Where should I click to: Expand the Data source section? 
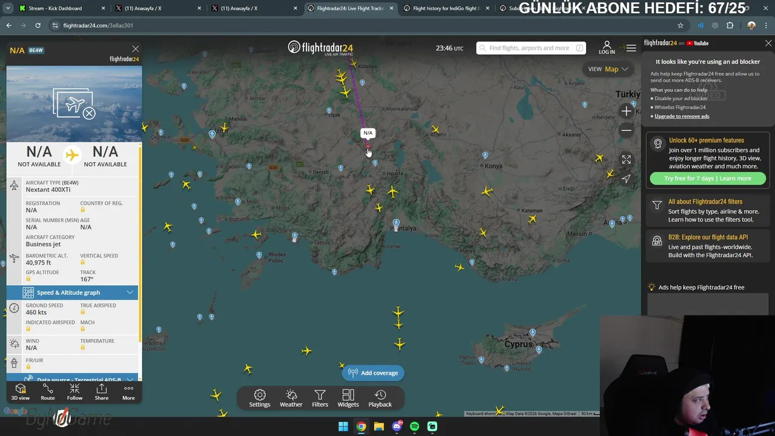pos(73,379)
